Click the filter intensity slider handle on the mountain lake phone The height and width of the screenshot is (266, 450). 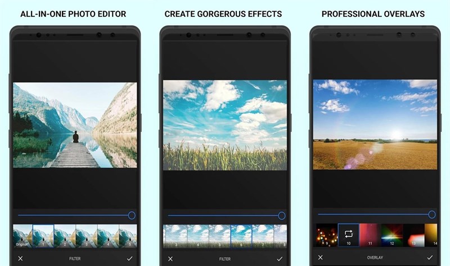(x=132, y=215)
